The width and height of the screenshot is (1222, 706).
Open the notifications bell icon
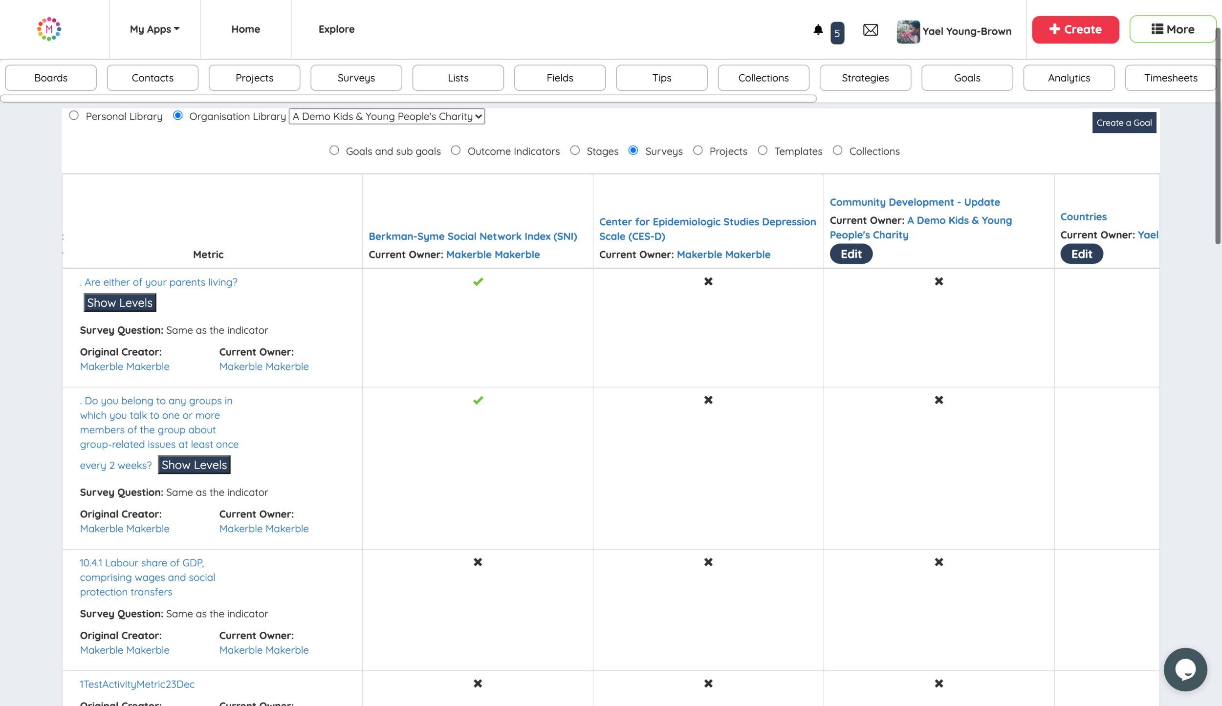pyautogui.click(x=818, y=30)
